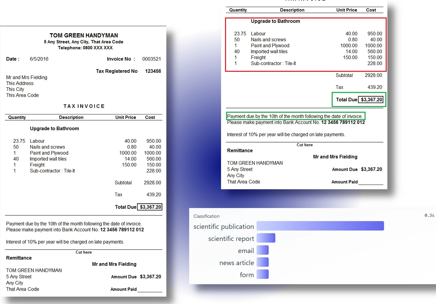Click the Invoice No 0003521 field
This screenshot has height=304, width=436.
[x=152, y=59]
